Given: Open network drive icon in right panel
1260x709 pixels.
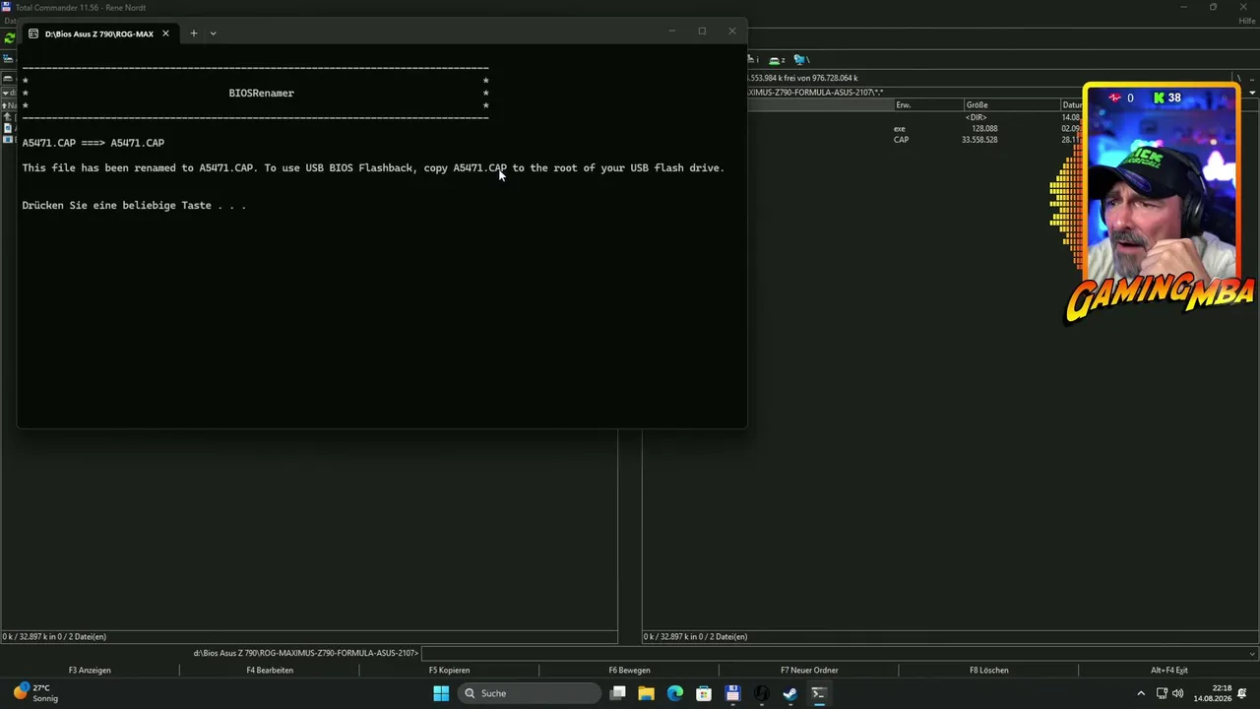Looking at the screenshot, I should pyautogui.click(x=800, y=60).
